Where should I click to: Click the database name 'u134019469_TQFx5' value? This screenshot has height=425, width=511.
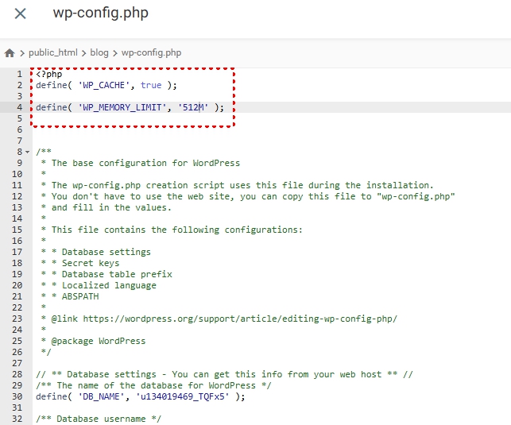(183, 396)
